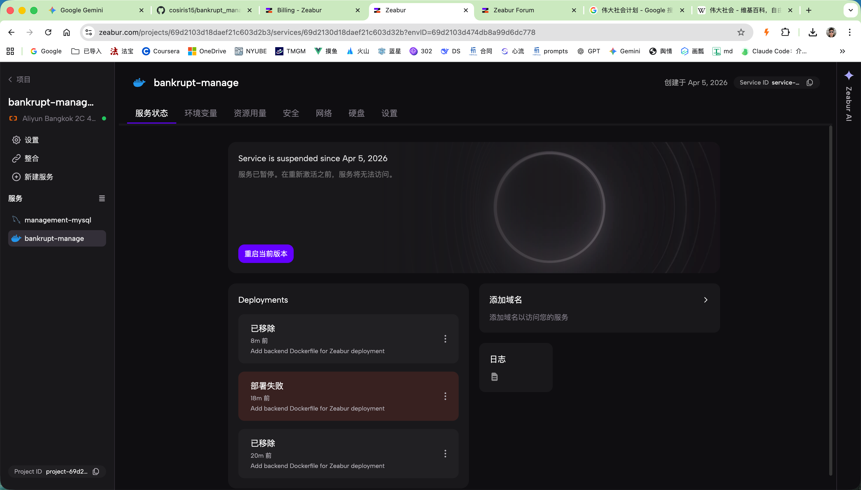The width and height of the screenshot is (861, 490).
Task: Expand the 添加域名 chevron arrow
Action: [705, 300]
